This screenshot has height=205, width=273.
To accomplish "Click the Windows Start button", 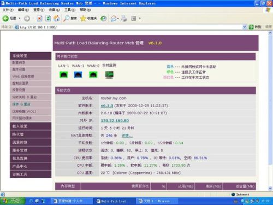I will pyautogui.click(x=13, y=201).
